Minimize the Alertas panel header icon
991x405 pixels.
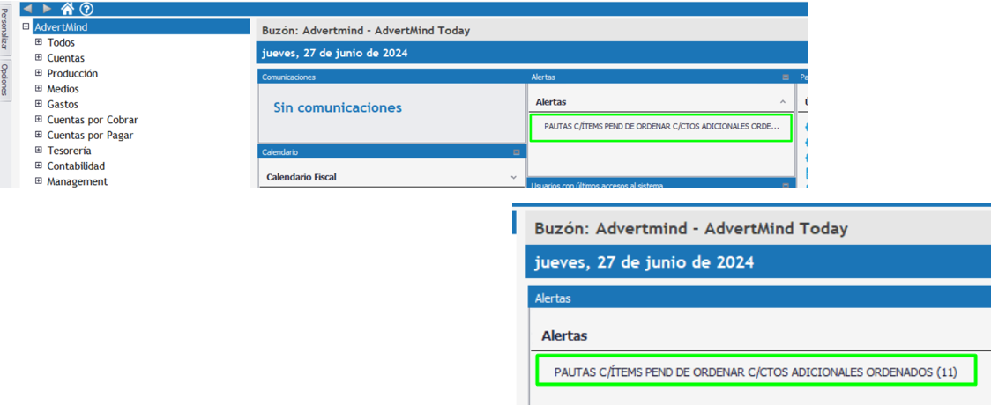(786, 77)
